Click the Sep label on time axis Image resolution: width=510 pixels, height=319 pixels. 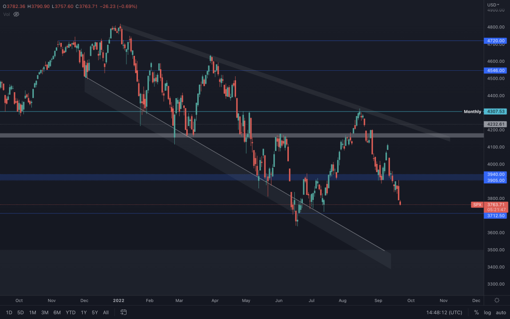click(378, 301)
